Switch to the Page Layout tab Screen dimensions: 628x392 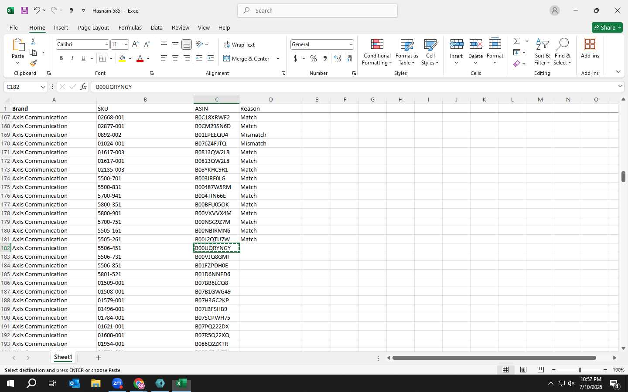(93, 27)
